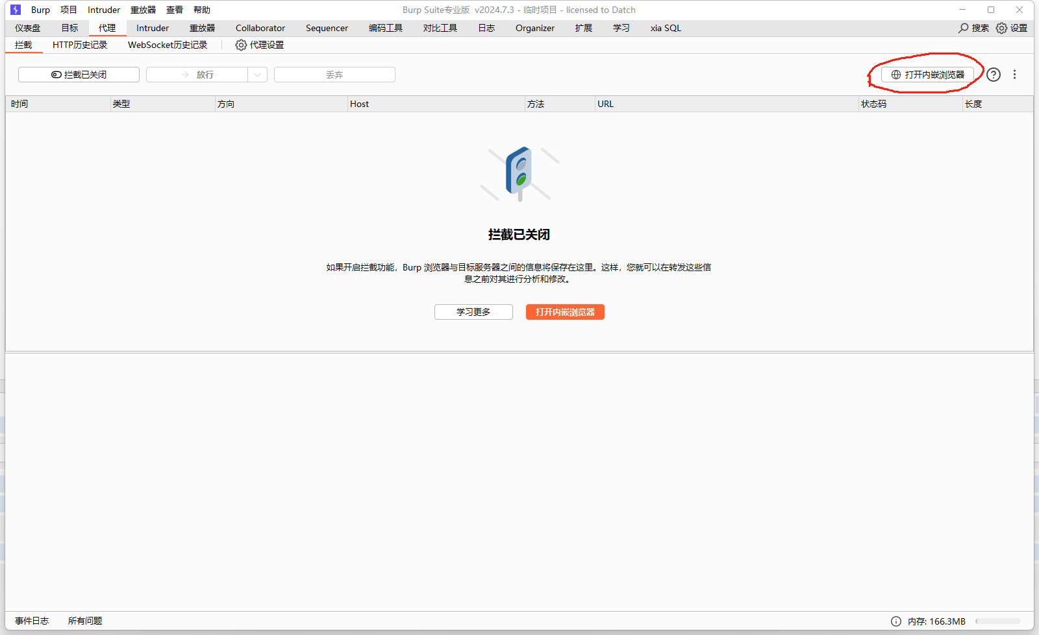Sort by the URL column header
The image size is (1039, 635).
727,104
